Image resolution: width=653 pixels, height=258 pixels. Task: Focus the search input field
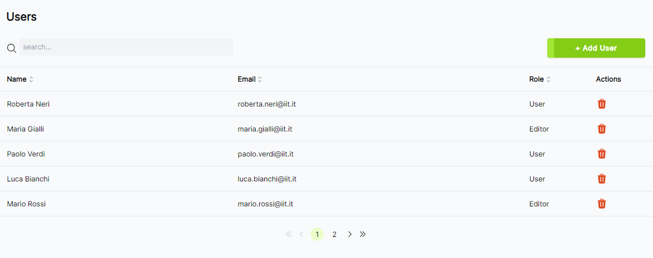click(126, 47)
